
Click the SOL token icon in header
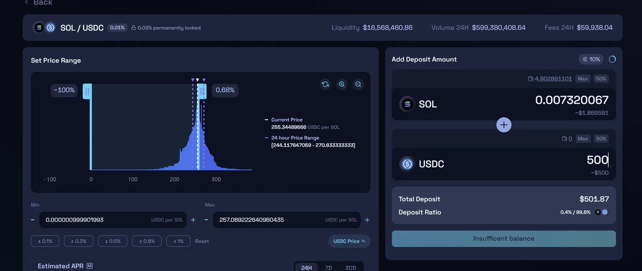point(39,27)
